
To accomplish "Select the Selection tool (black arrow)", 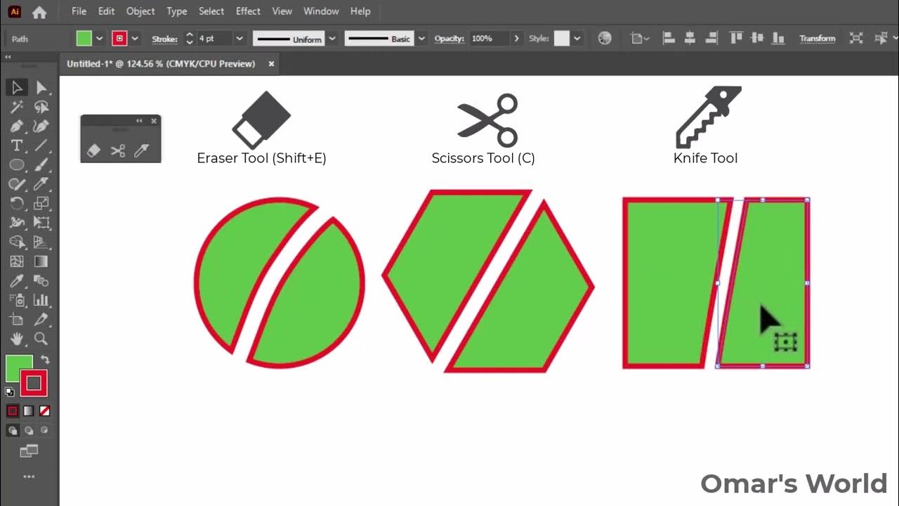I will [x=17, y=88].
